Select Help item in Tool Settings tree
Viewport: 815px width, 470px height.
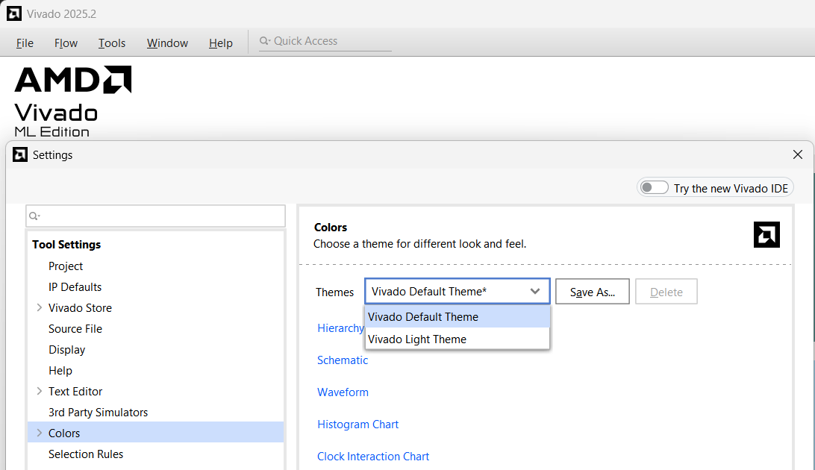click(60, 370)
